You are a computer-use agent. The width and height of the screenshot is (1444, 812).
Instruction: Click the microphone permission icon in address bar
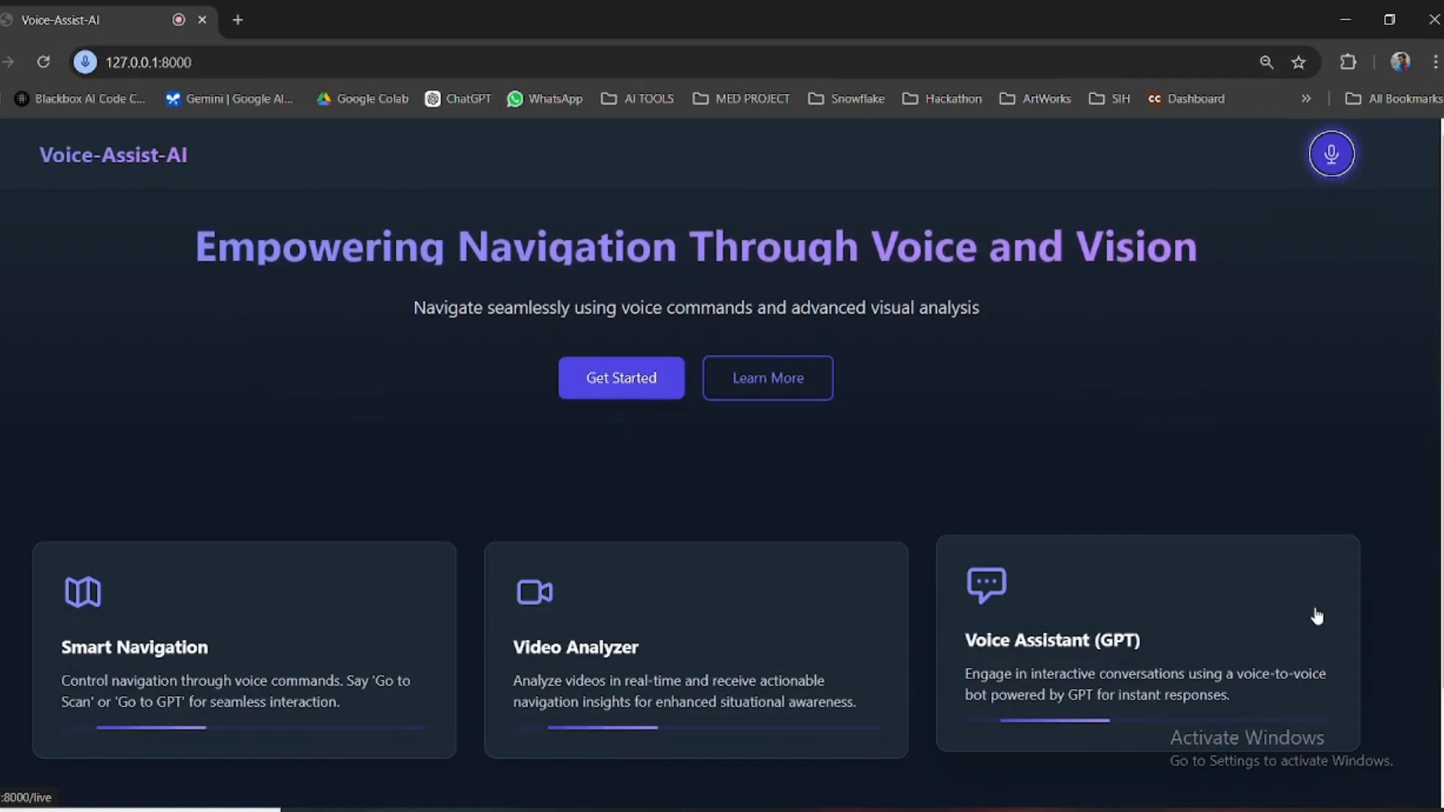(85, 62)
